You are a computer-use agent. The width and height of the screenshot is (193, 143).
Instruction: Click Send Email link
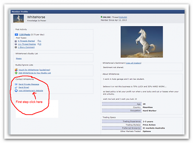[24, 87]
